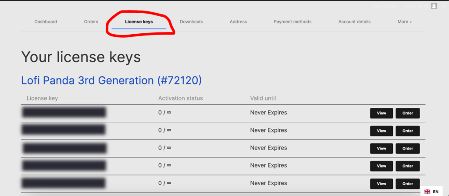This screenshot has height=196, width=449.
Task: Click the UK flag language icon
Action: point(427,192)
